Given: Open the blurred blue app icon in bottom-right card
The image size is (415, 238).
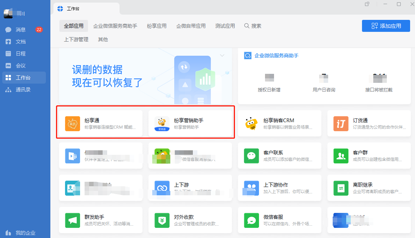Looking at the screenshot, I should (341, 220).
